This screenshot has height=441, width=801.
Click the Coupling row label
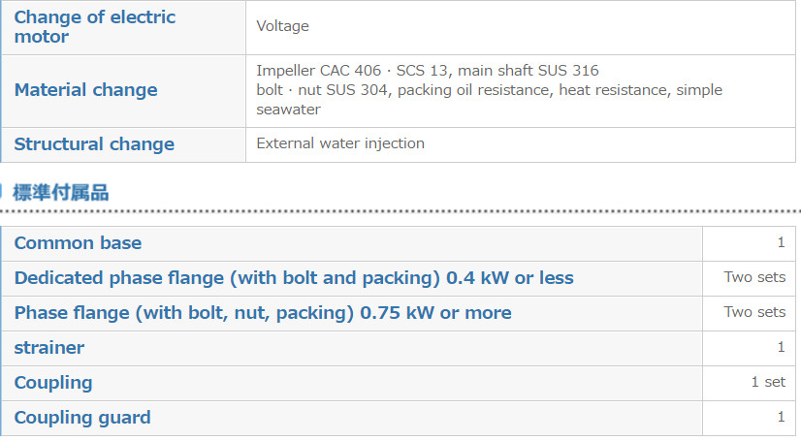(x=53, y=383)
